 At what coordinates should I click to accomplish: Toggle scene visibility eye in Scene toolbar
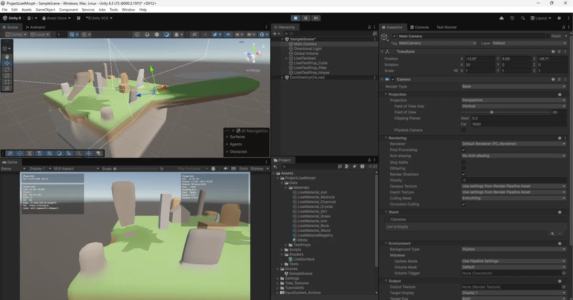(228, 34)
